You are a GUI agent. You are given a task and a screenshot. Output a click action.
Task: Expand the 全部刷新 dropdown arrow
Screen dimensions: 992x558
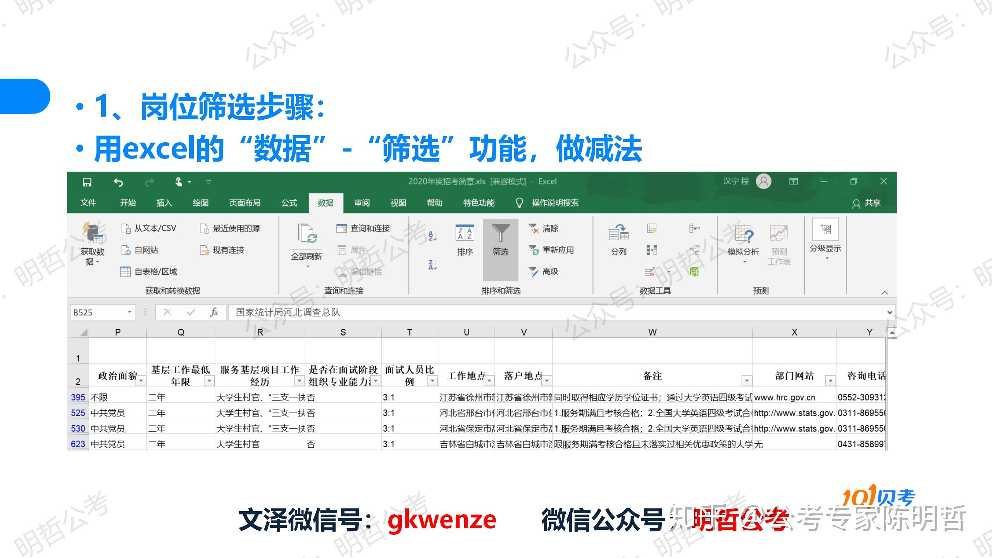click(308, 267)
